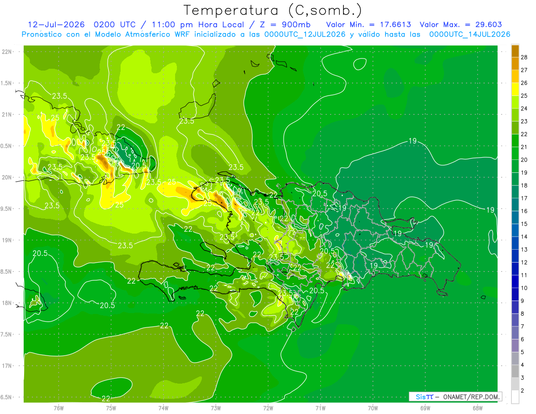This screenshot has height=414, width=536.
Task: Click the blue legend swatch between 14 and 15
Action: coord(515,230)
